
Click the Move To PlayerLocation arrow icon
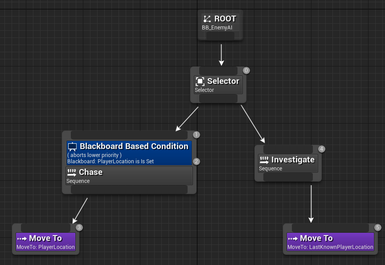click(x=22, y=239)
